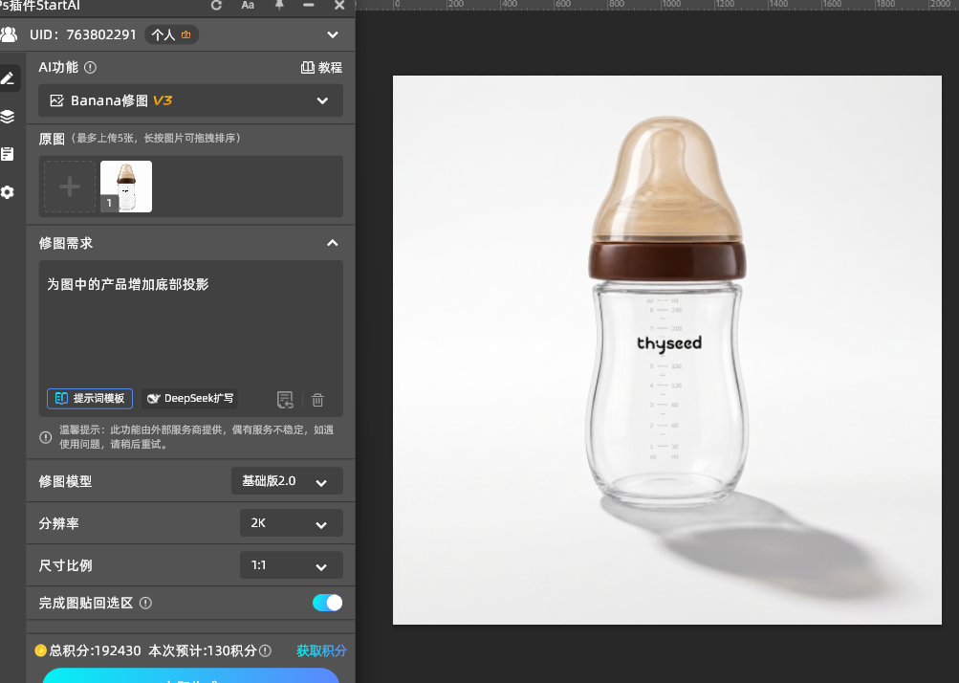Toggle the 完成图贴回选区 switch
The width and height of the screenshot is (959, 683).
click(x=327, y=603)
